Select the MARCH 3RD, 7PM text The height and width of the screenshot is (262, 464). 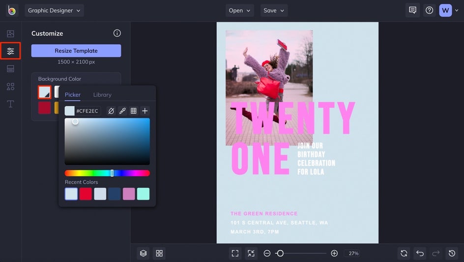click(x=255, y=232)
